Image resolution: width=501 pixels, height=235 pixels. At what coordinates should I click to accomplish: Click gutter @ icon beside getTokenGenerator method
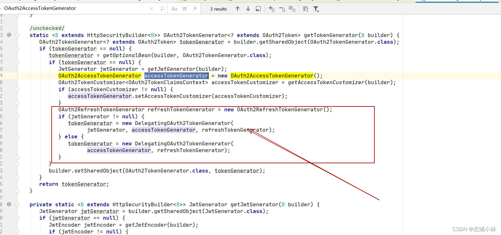tap(9, 35)
